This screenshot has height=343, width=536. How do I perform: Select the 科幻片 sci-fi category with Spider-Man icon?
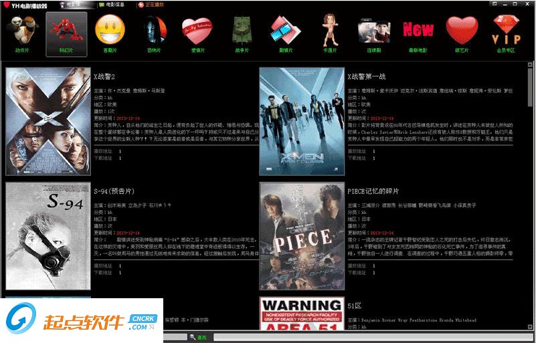click(x=66, y=34)
